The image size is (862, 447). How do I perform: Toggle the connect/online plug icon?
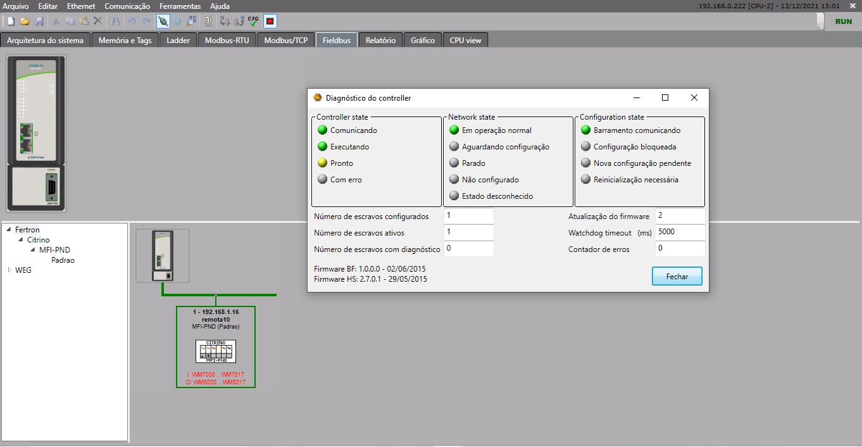tap(163, 22)
